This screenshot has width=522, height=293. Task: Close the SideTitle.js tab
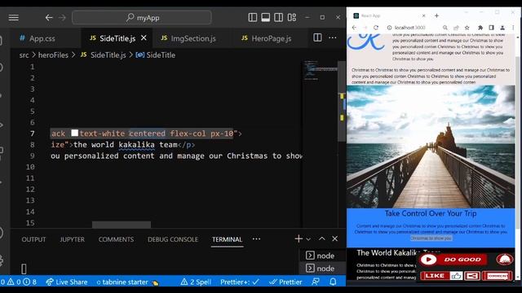pyautogui.click(x=144, y=38)
